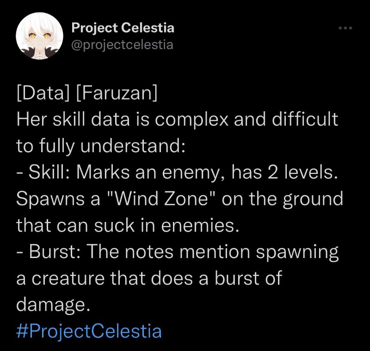Open the Project Celestia display name
This screenshot has height=351, width=370.
123,28
